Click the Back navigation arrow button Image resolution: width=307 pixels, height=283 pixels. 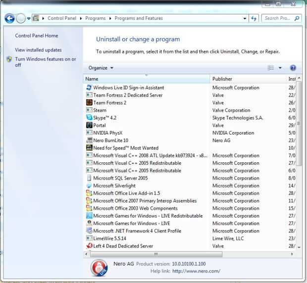[9, 19]
